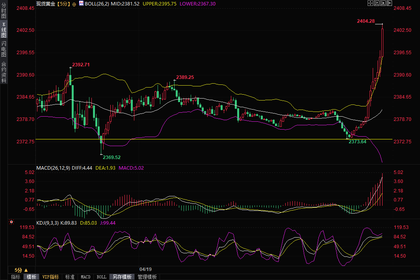Click the red sun icon beside KDJ panel

point(11,222)
